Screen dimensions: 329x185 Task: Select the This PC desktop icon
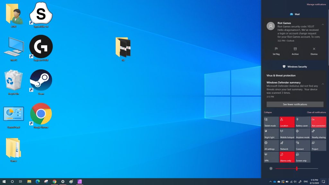(x=13, y=49)
